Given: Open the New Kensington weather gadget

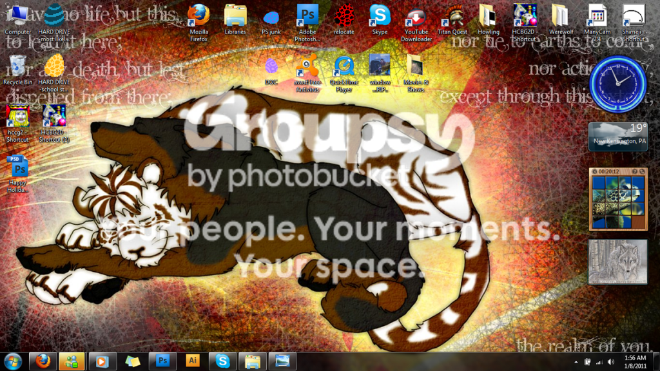Looking at the screenshot, I should pyautogui.click(x=618, y=137).
